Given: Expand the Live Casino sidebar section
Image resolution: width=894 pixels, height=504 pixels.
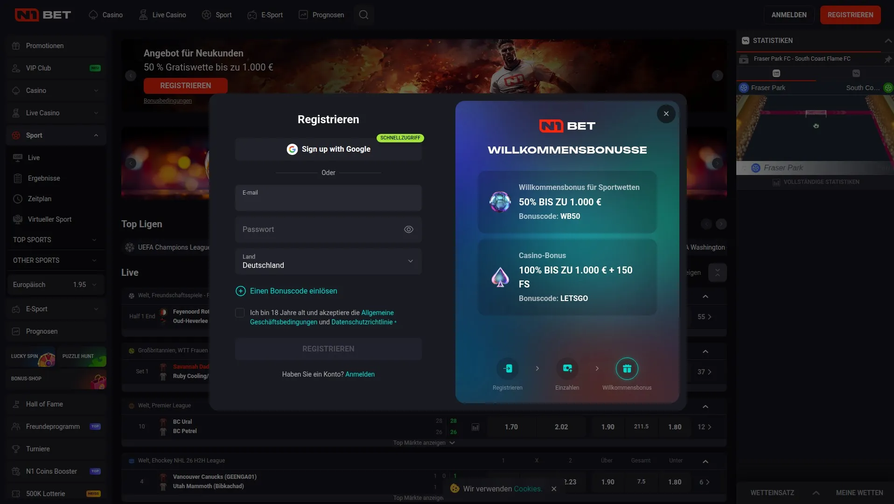Looking at the screenshot, I should coord(96,113).
